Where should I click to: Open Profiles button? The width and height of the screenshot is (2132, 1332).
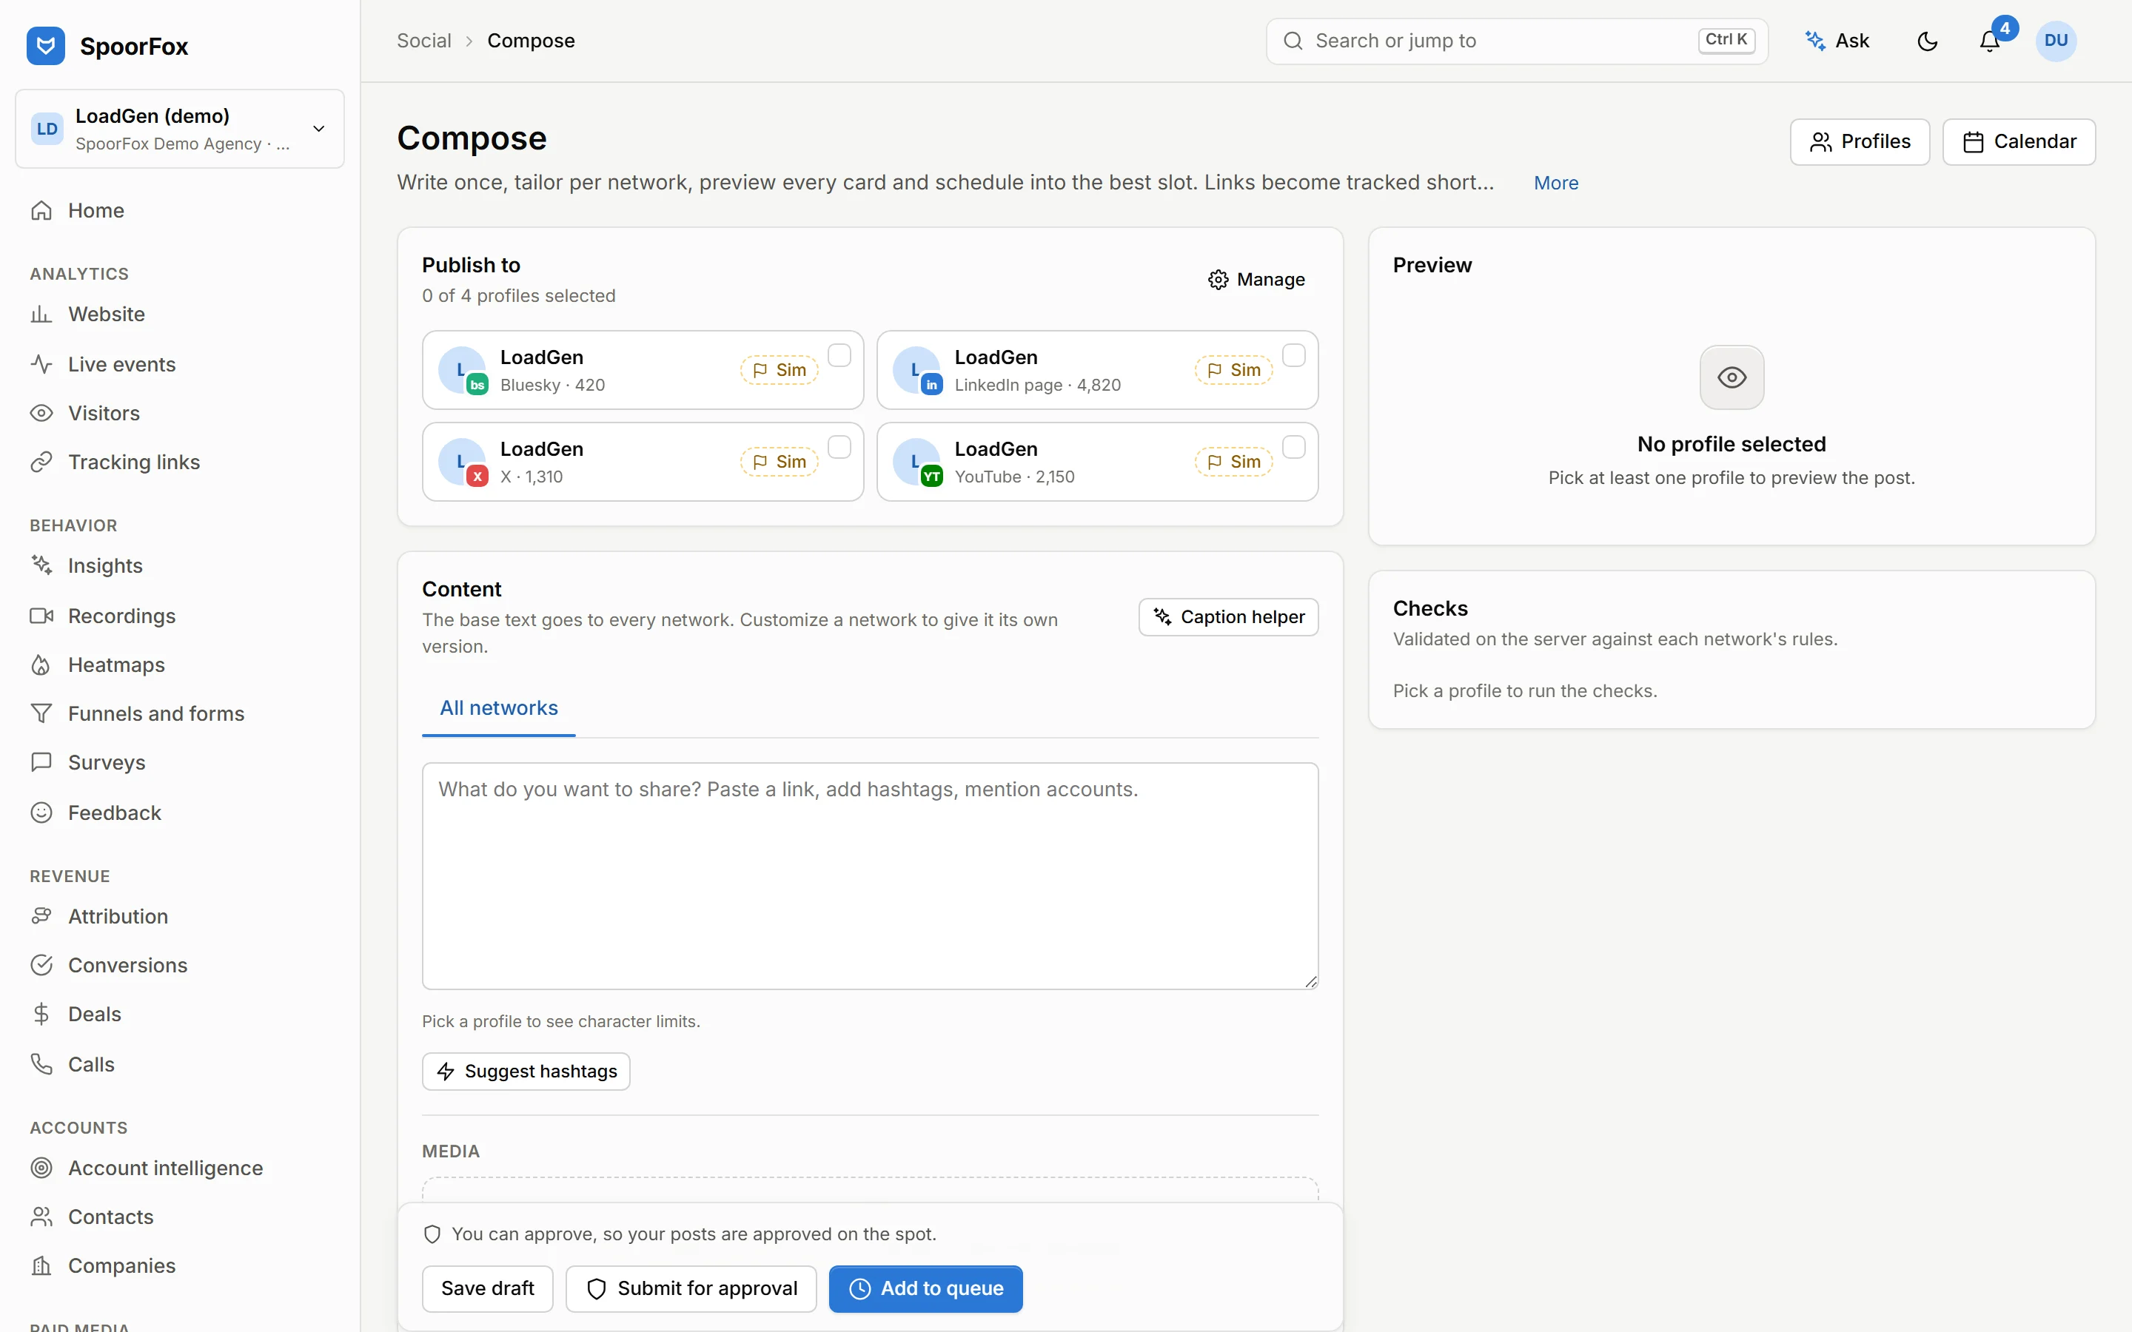[x=1860, y=142]
